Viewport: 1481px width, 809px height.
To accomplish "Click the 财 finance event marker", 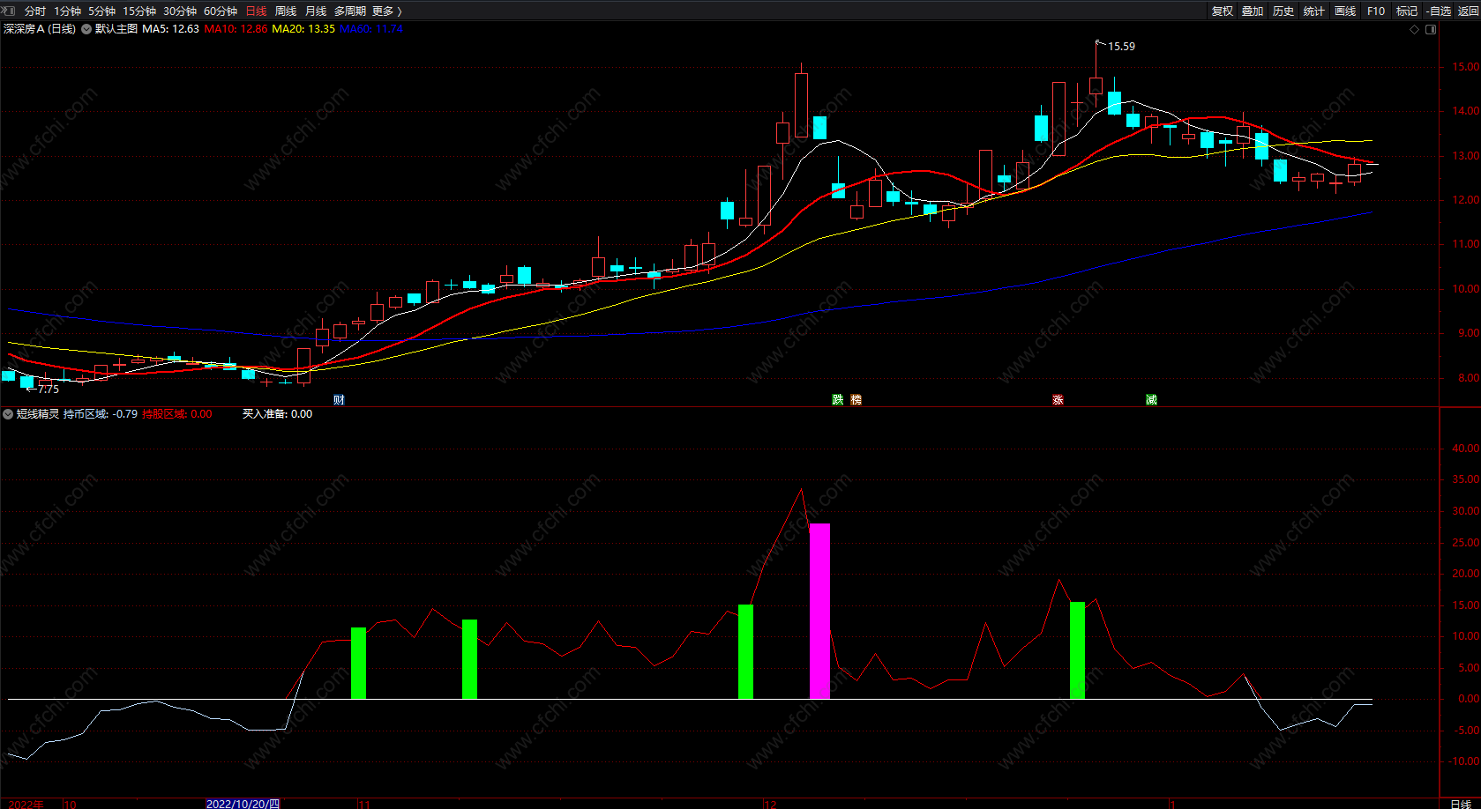I will click(339, 400).
